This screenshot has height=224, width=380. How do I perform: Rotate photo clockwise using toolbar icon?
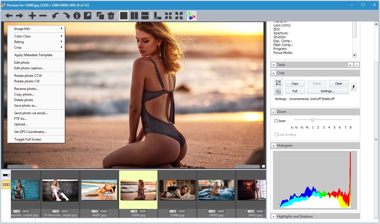66,16
